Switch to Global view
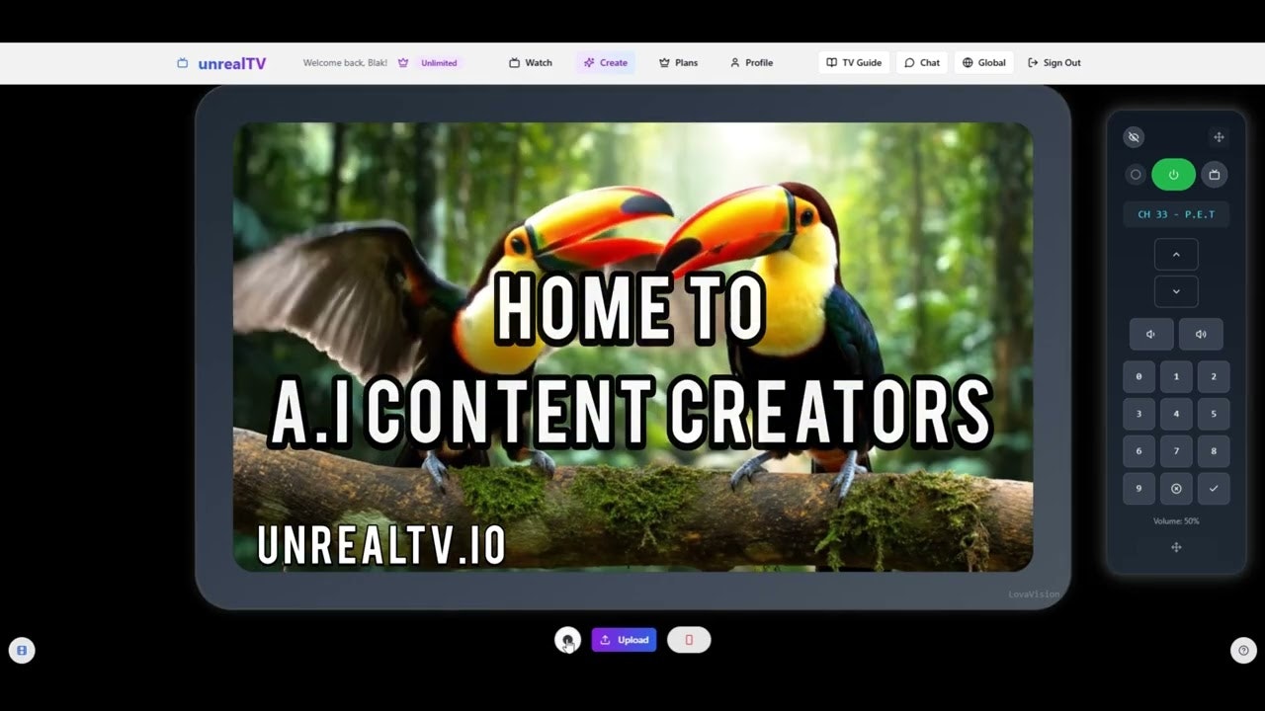 [984, 63]
